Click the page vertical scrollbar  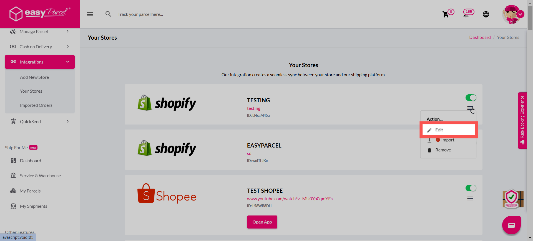[x=530, y=18]
